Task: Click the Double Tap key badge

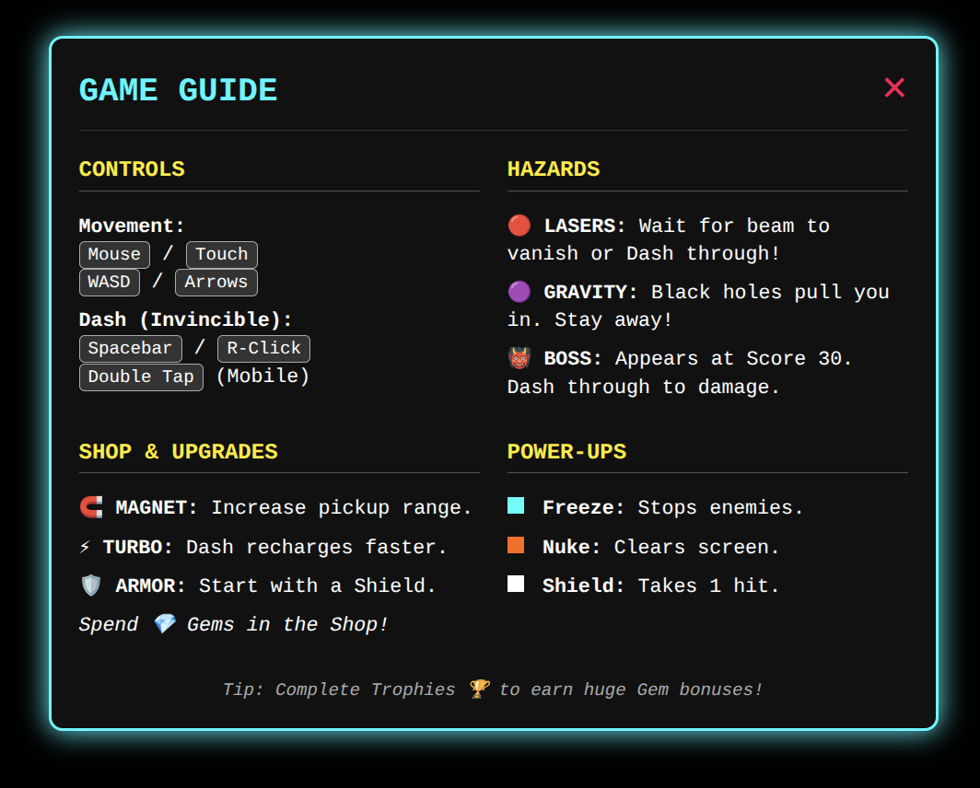Action: pyautogui.click(x=141, y=377)
